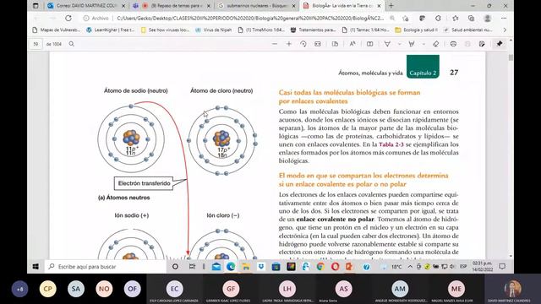Click the browser address bar URL

(x=250, y=18)
